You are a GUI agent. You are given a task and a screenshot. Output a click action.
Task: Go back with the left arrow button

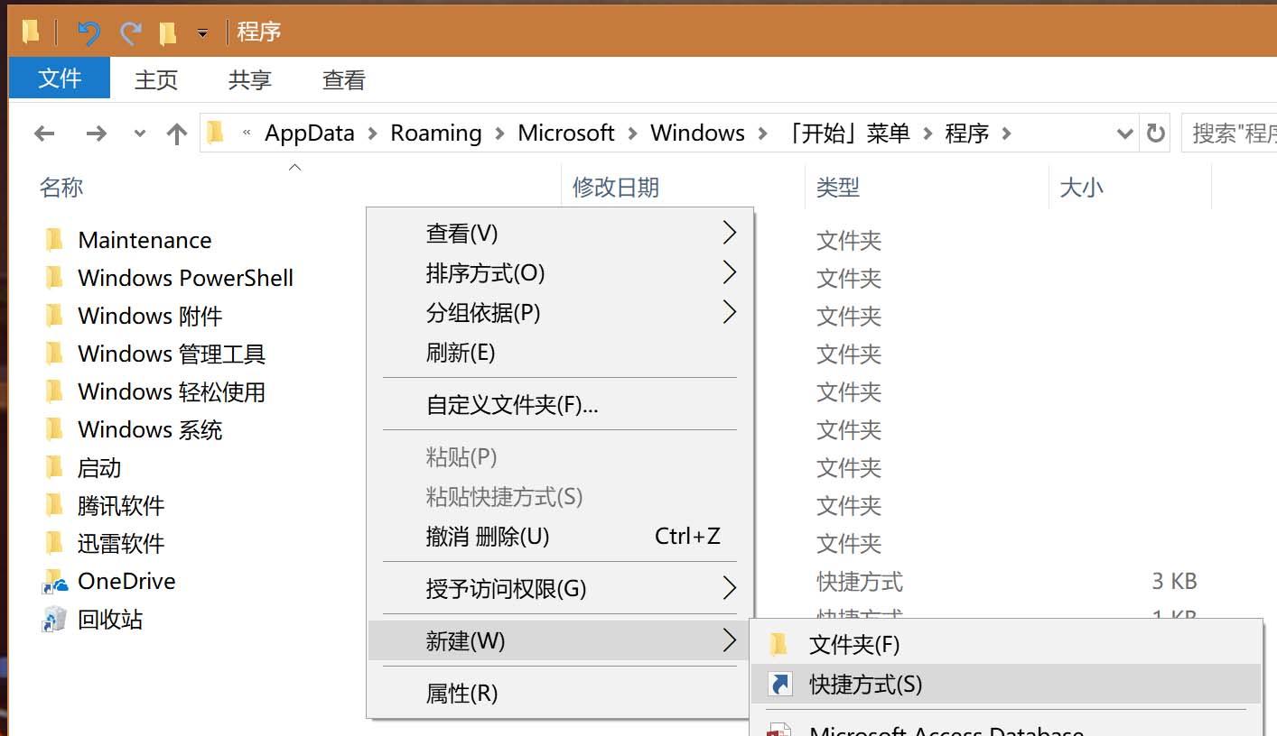(44, 134)
